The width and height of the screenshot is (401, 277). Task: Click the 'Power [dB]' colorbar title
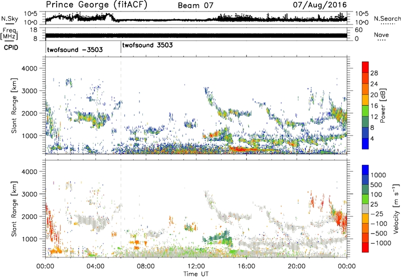coord(383,105)
